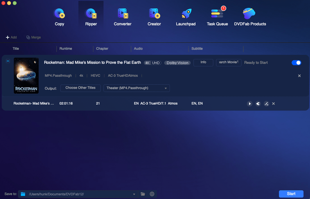Click the Ready to Start status text
The image size is (310, 199).
pyautogui.click(x=256, y=63)
